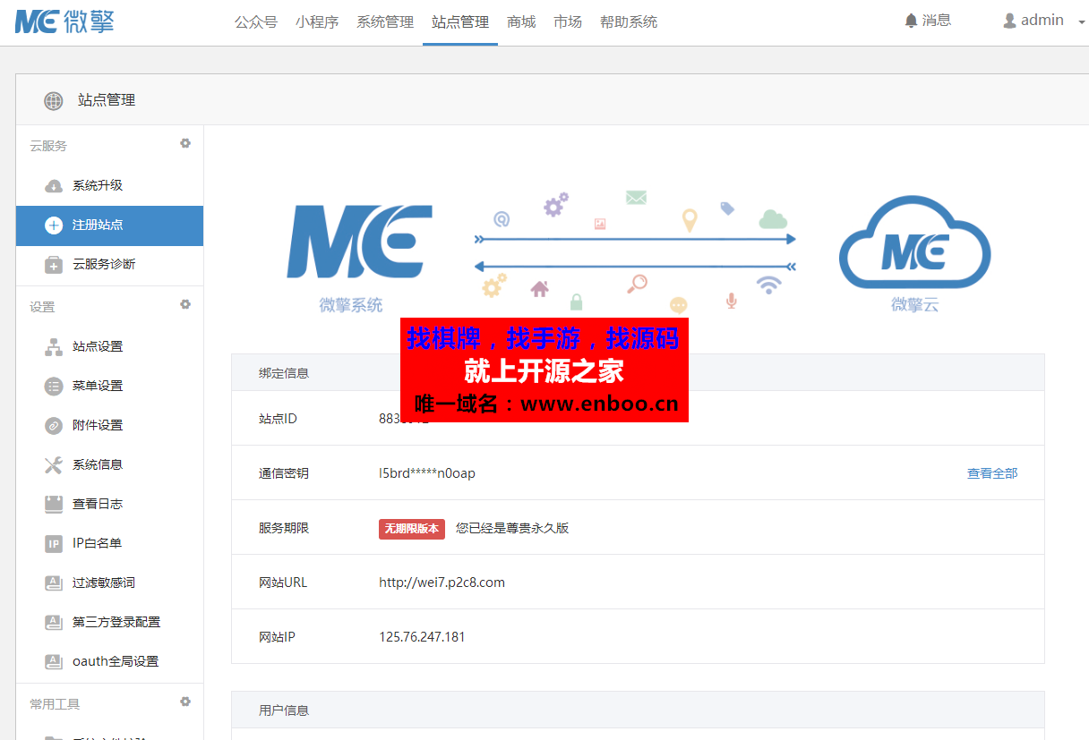Toggle 常用工具 section gear icon
Screen dimensions: 1089x740
click(185, 702)
